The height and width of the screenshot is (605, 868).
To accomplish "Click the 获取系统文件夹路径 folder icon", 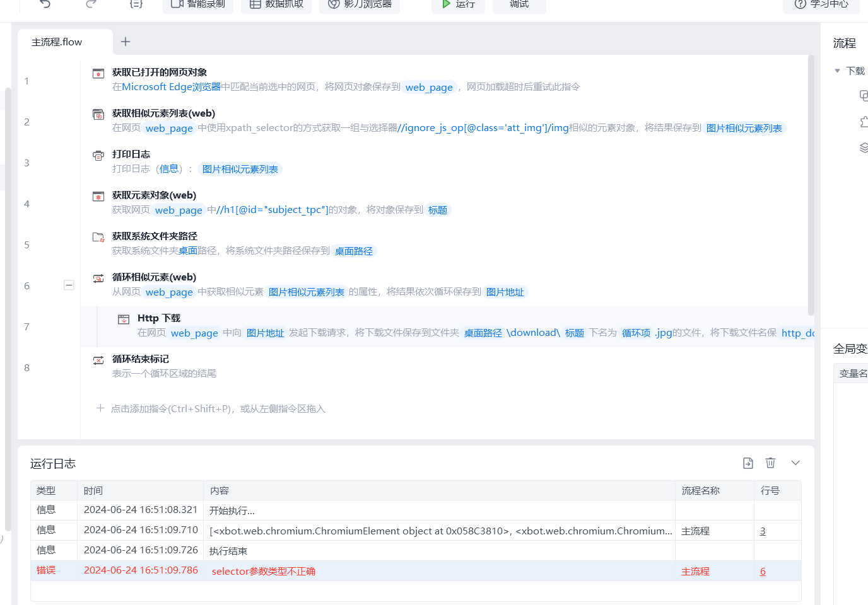I will 98,238.
